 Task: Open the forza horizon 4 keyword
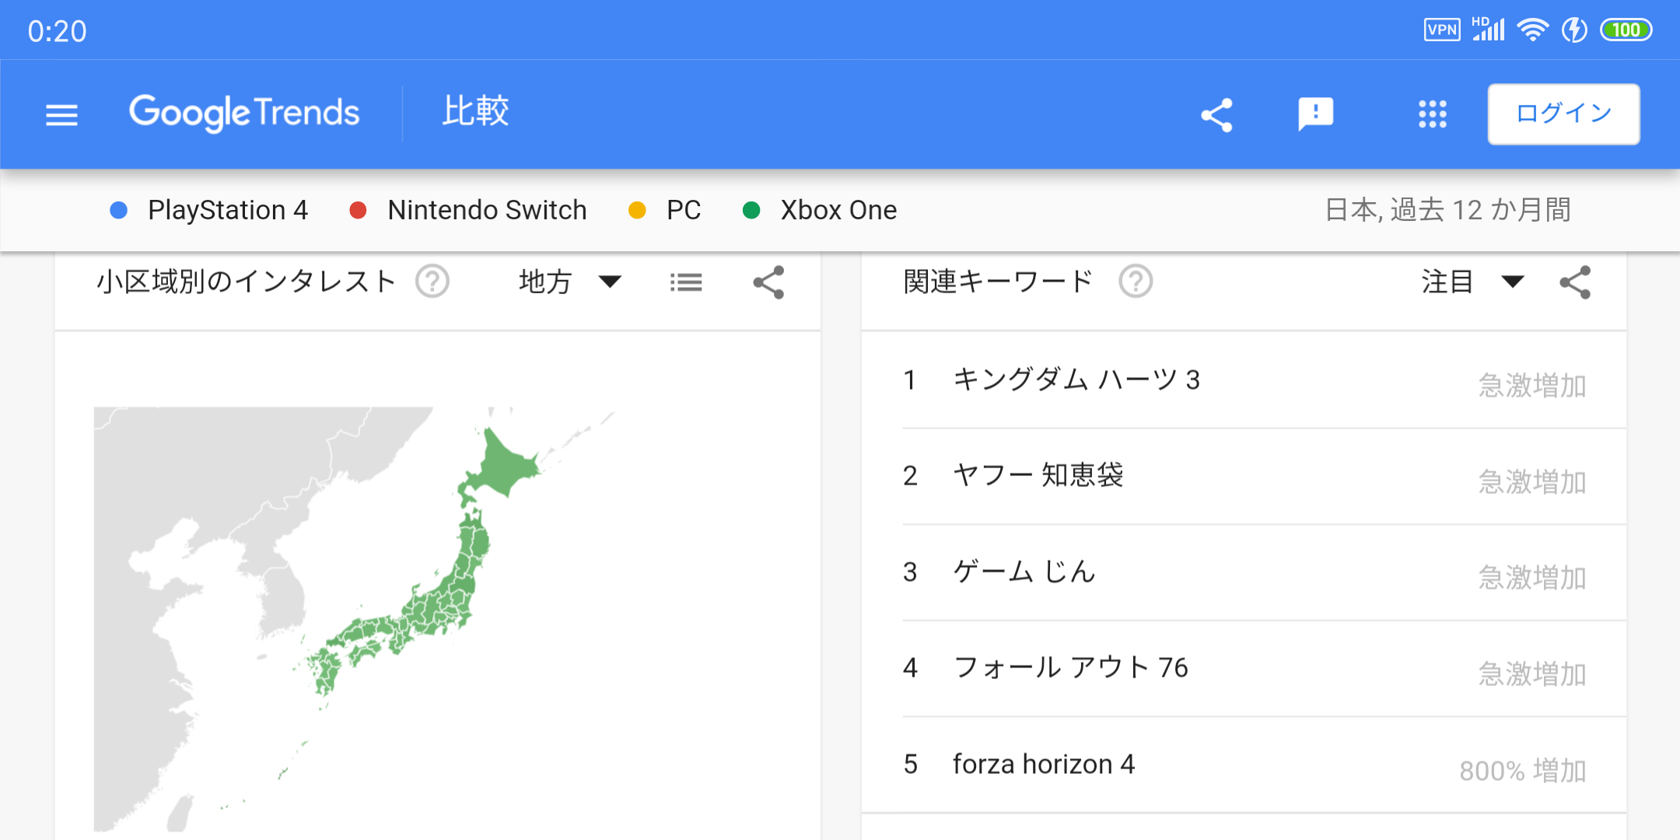[1044, 764]
